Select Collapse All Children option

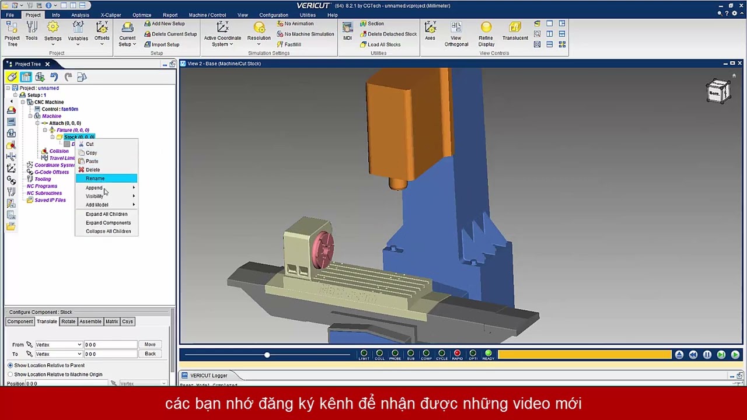(106, 232)
